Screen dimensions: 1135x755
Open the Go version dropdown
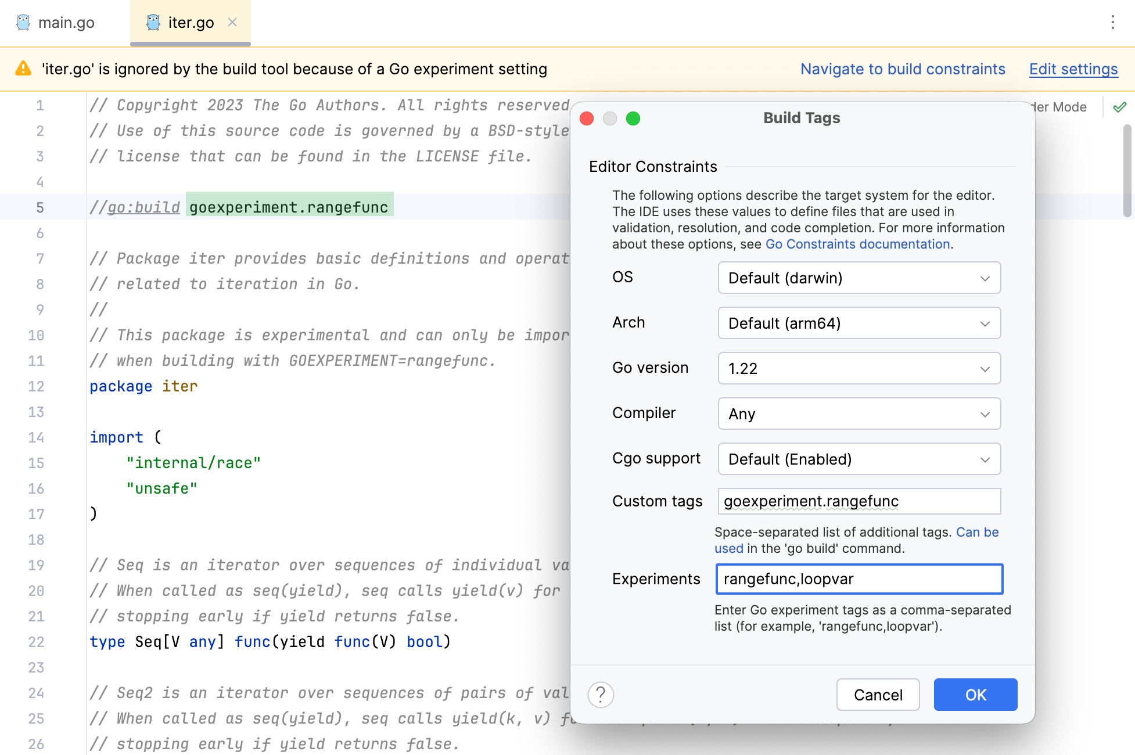tap(859, 368)
